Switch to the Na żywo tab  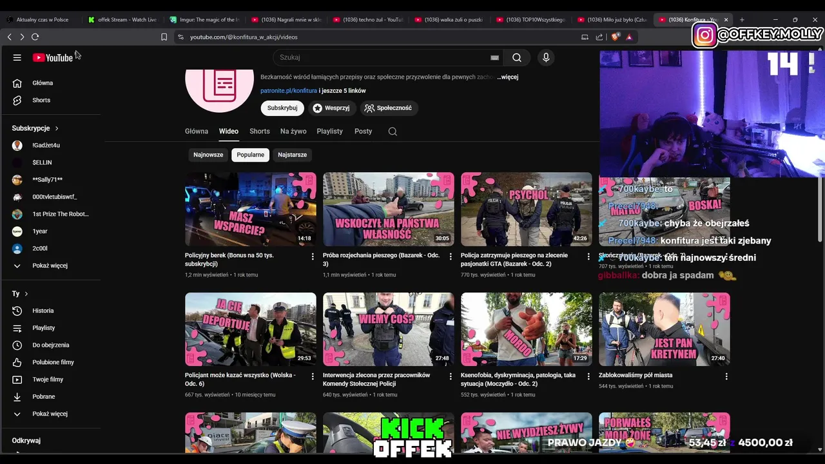point(293,131)
